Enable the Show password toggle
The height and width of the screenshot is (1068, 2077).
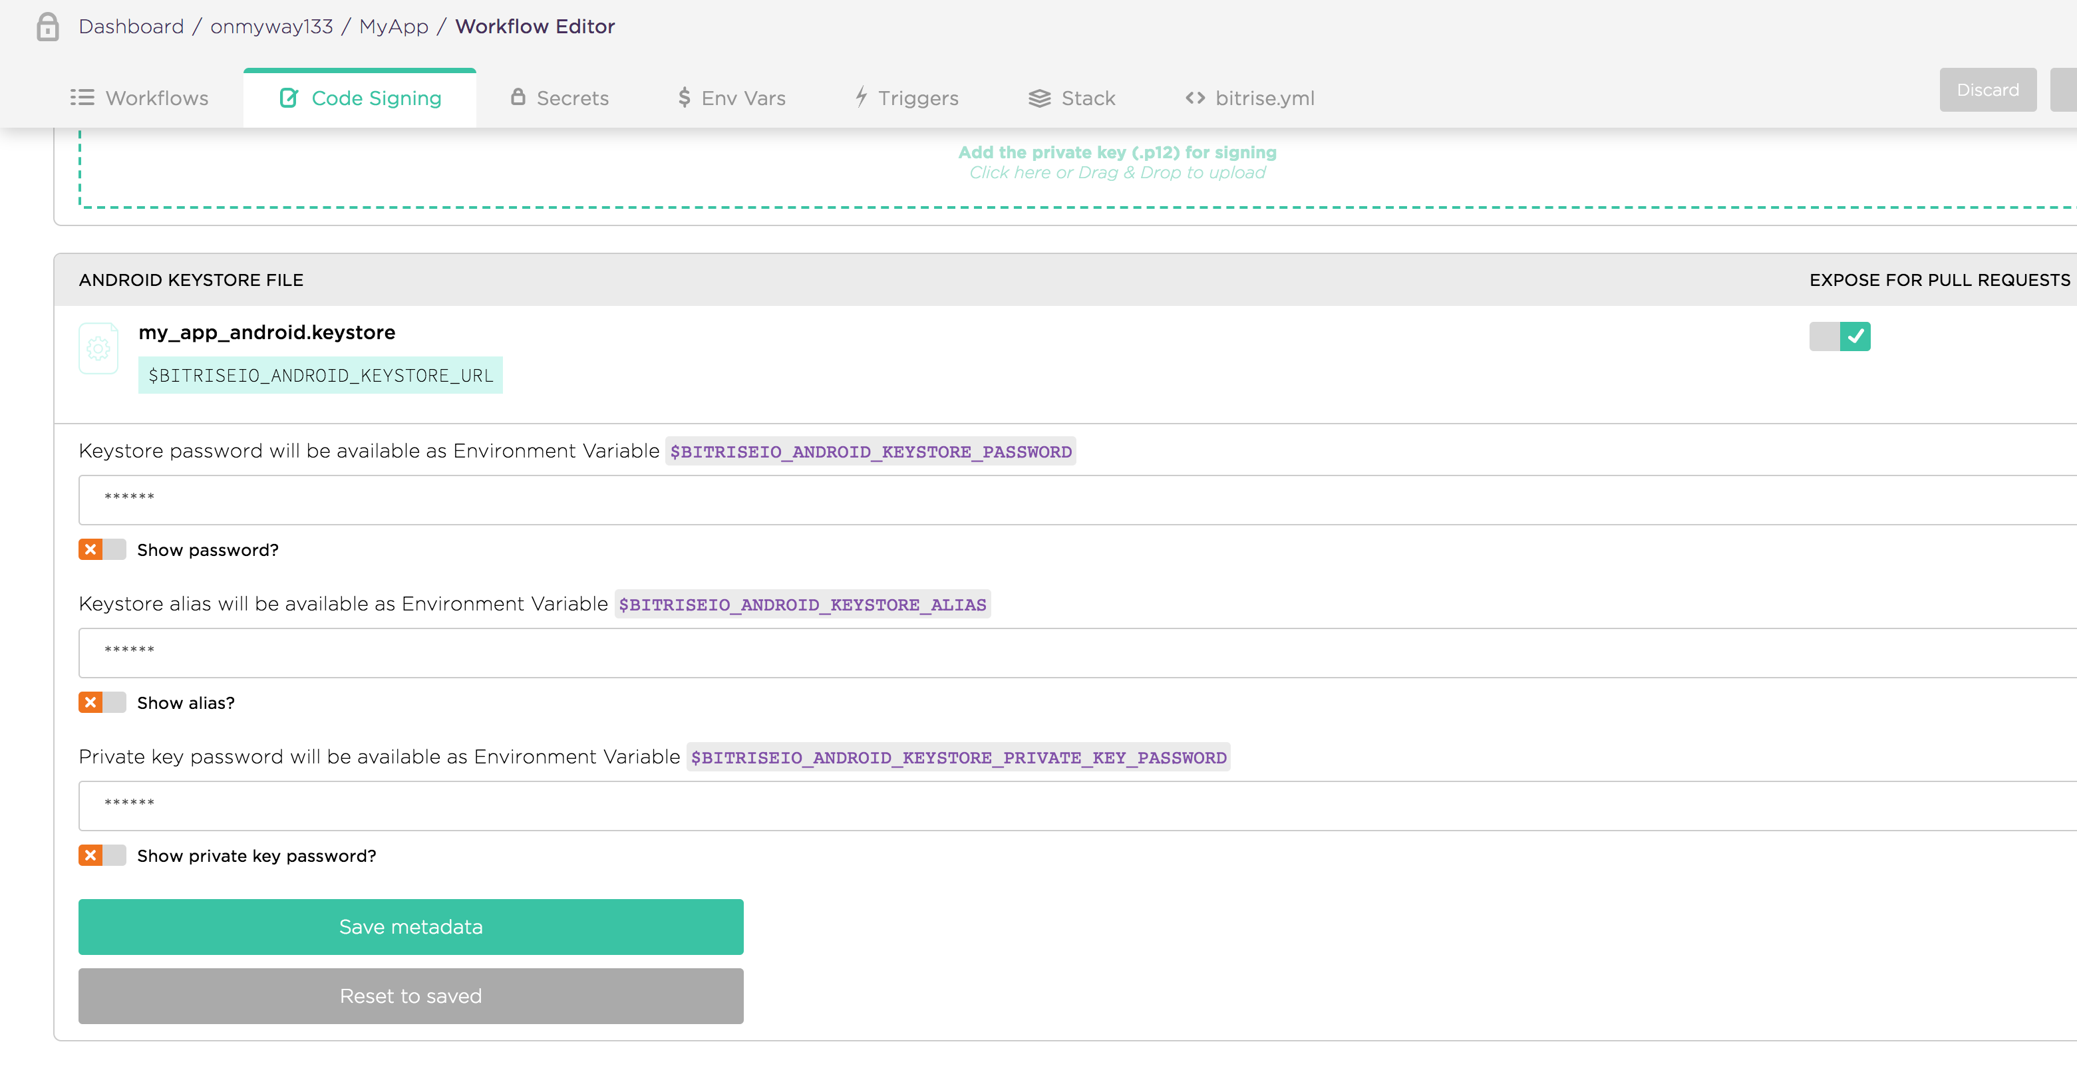point(102,550)
